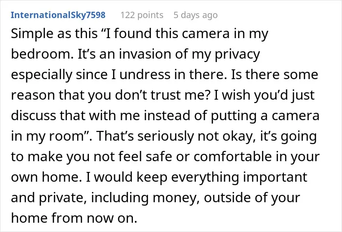342x232 pixels.
Task: Click the phrase 'keep everything important'
Action: tap(222, 177)
